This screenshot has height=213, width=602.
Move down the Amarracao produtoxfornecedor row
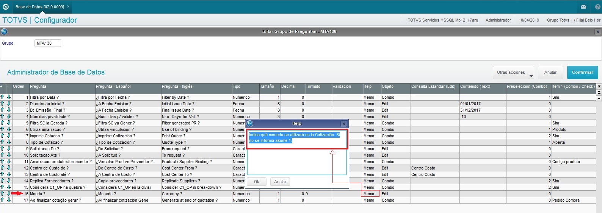tap(9, 162)
